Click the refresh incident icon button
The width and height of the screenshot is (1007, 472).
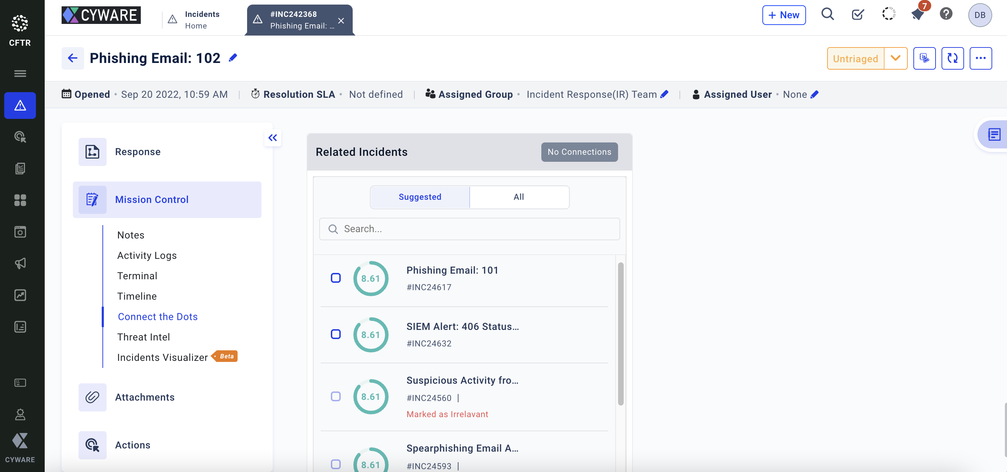[952, 58]
